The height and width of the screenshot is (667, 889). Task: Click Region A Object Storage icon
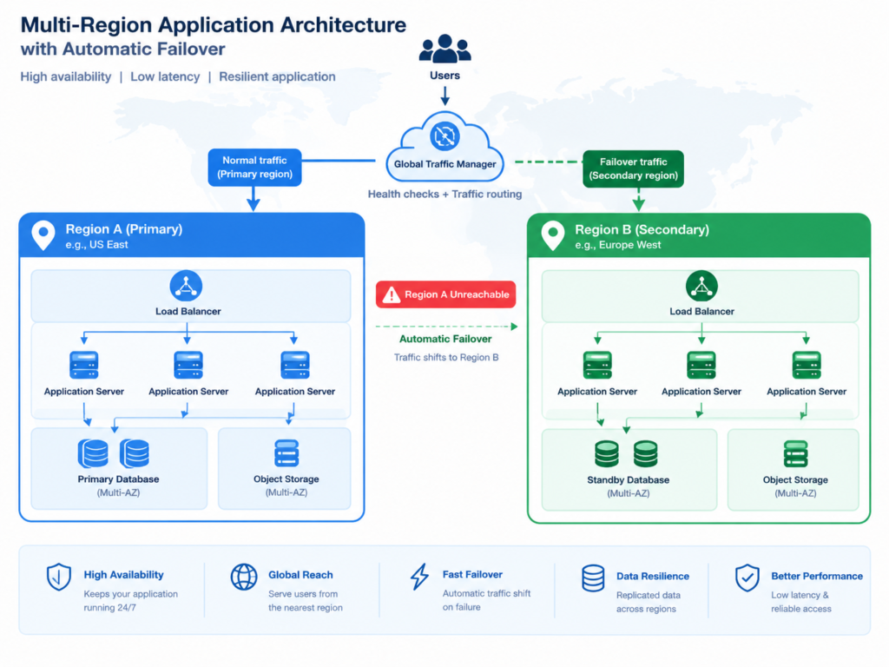click(x=286, y=453)
